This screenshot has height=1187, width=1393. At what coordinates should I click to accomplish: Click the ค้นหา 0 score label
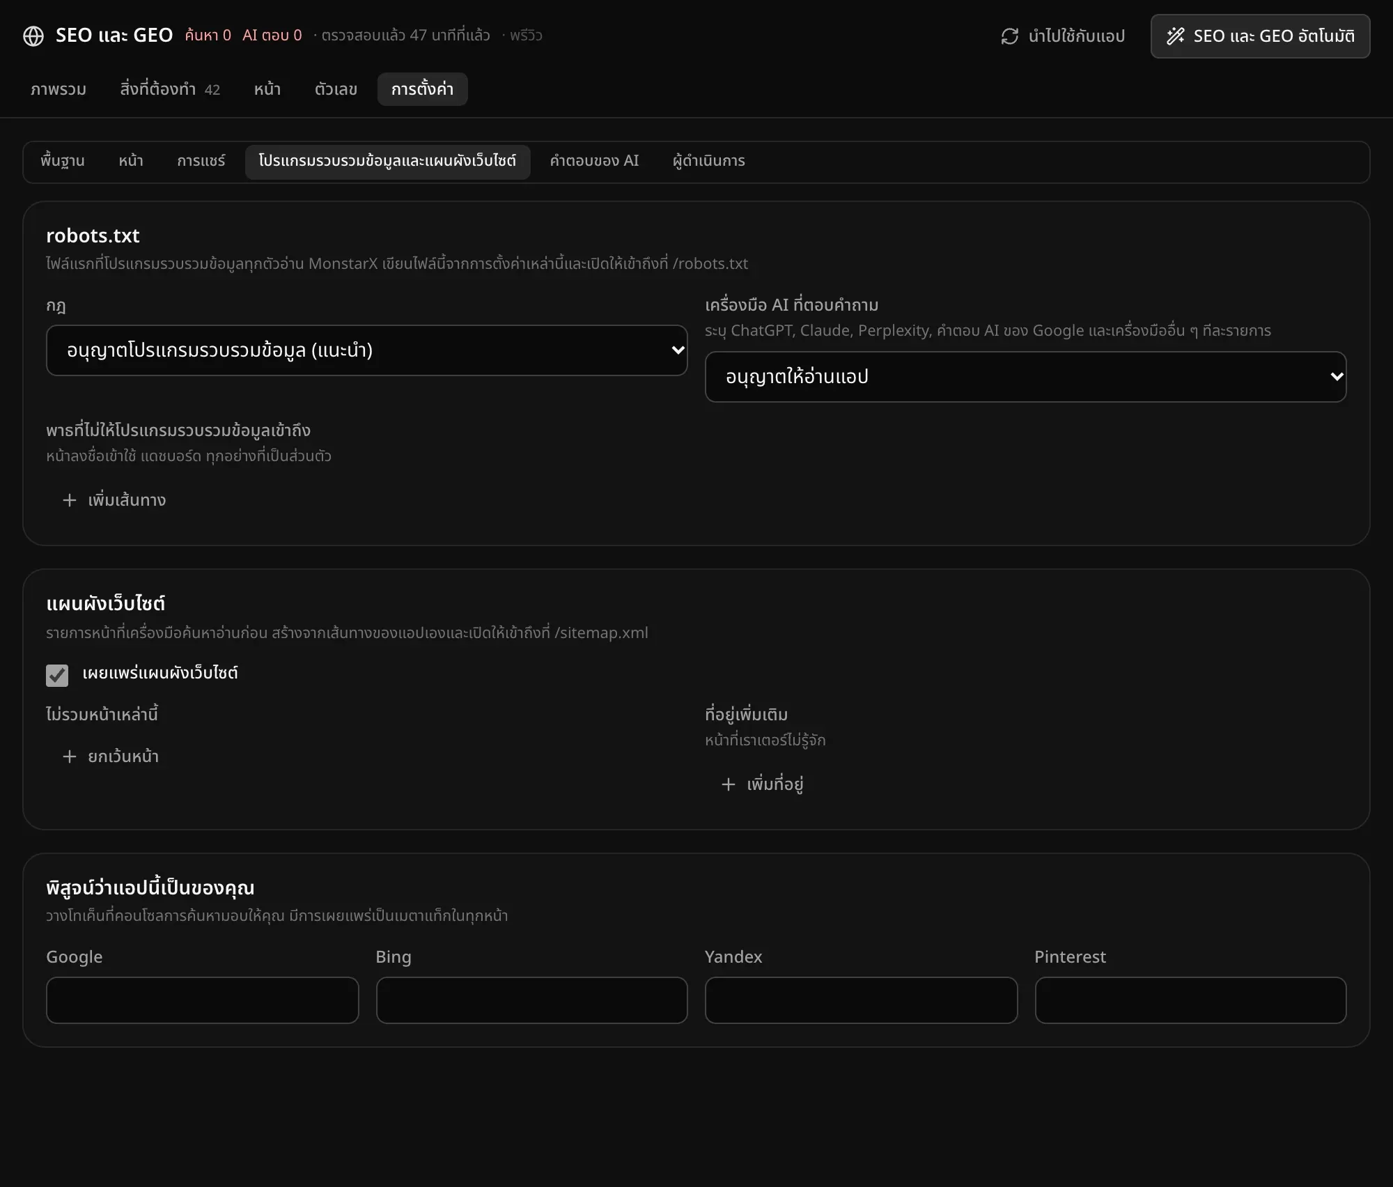click(x=208, y=36)
